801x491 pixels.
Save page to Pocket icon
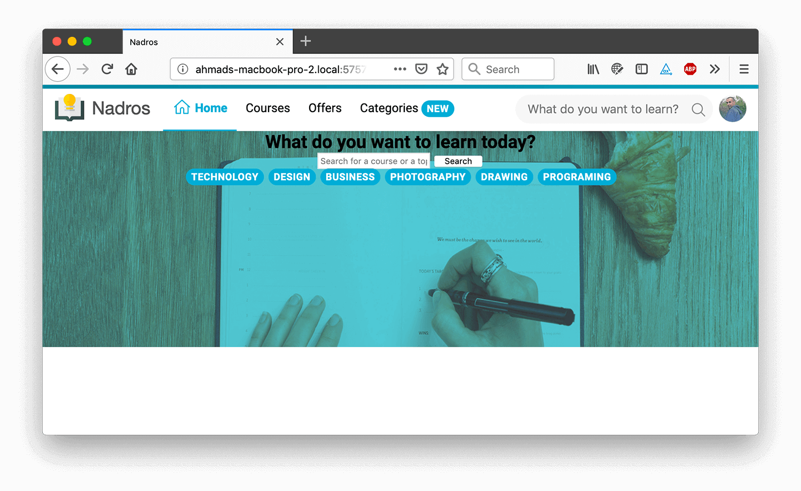point(421,69)
